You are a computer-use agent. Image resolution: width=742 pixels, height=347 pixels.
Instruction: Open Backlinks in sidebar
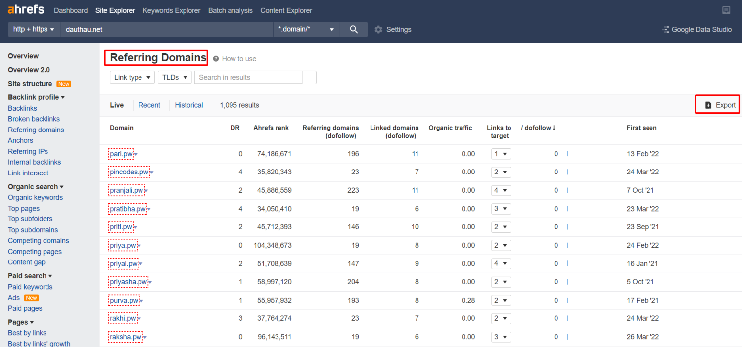(22, 108)
